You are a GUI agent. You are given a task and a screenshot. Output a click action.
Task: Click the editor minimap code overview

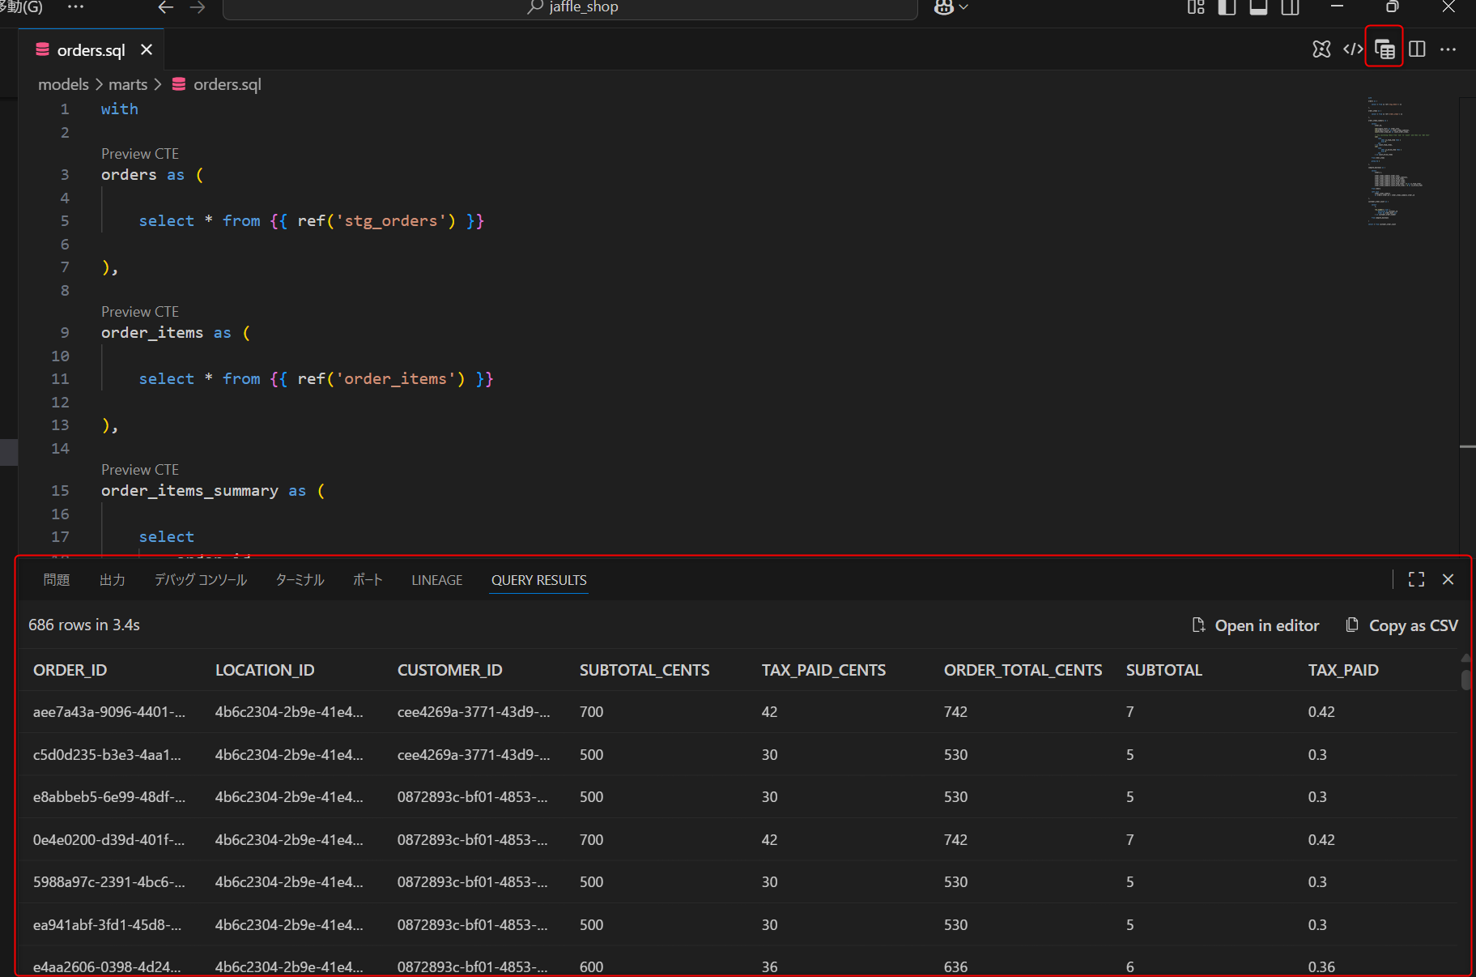1398,162
